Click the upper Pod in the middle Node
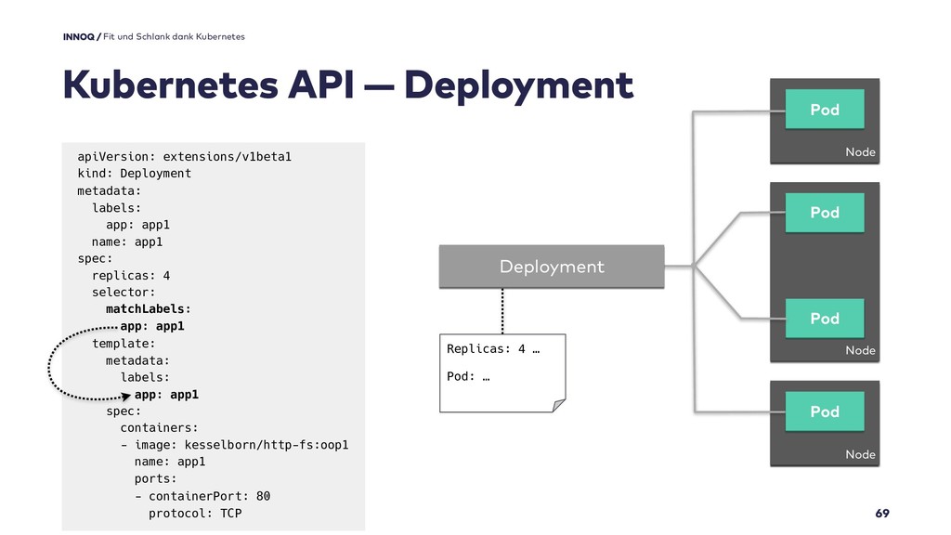 (x=825, y=213)
